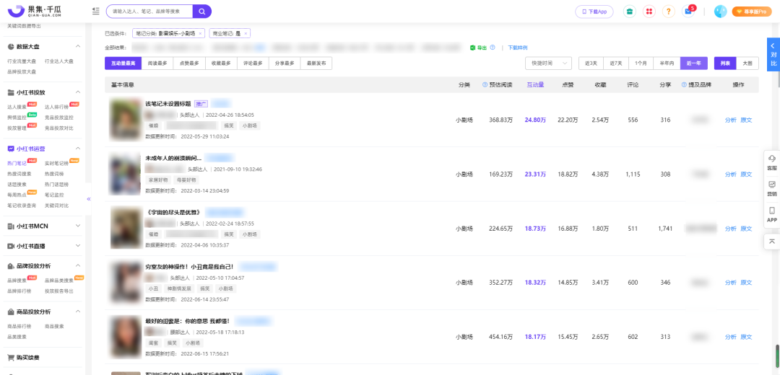The height and width of the screenshot is (375, 780).
Task: Switch view to 大图 mode
Action: [747, 63]
